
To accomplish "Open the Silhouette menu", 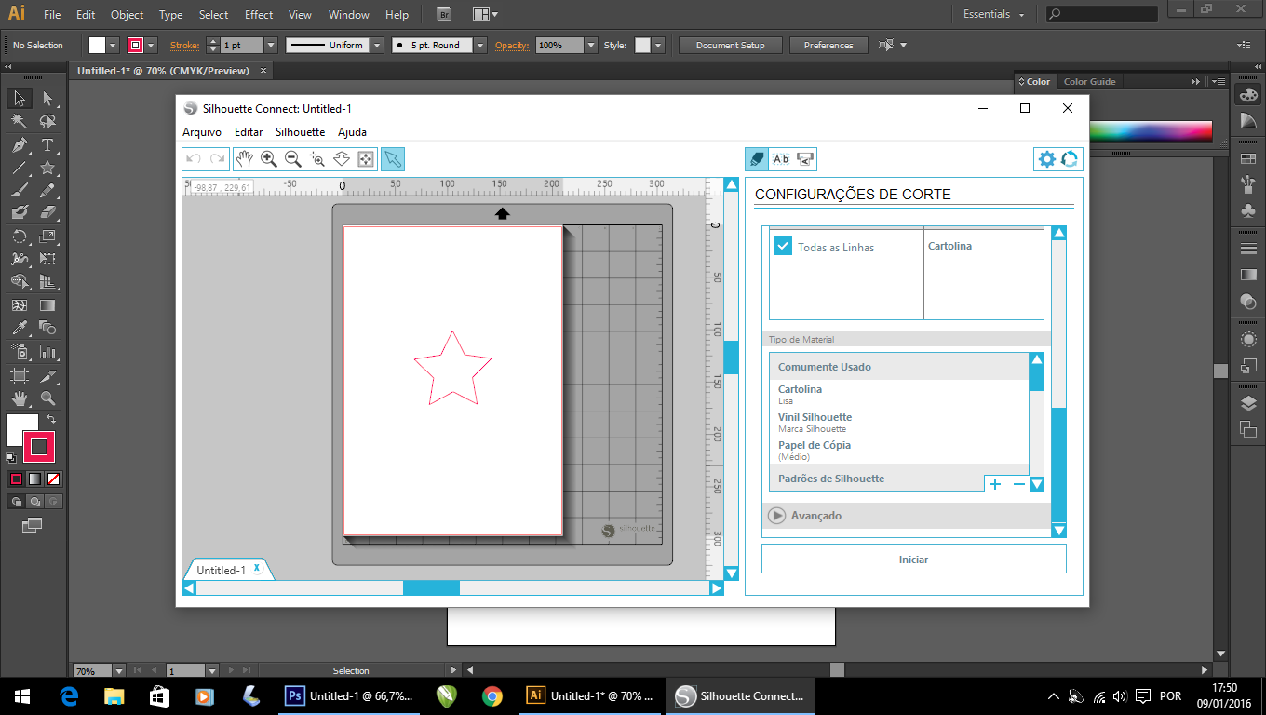I will [301, 132].
